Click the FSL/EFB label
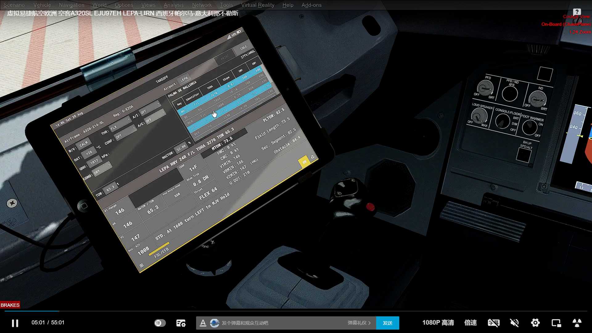Image resolution: width=592 pixels, height=333 pixels. pyautogui.click(x=161, y=253)
